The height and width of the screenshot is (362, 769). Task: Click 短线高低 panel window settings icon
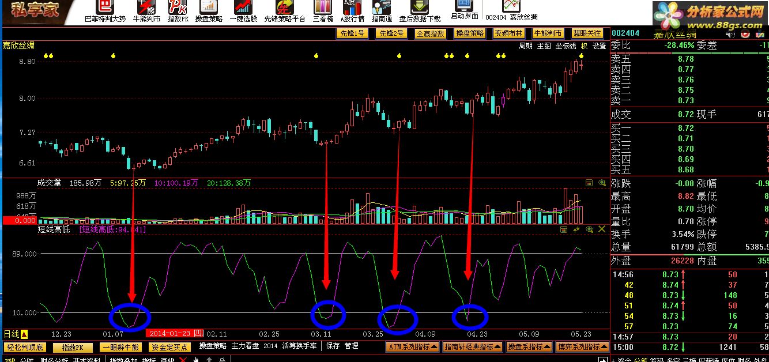coord(565,229)
